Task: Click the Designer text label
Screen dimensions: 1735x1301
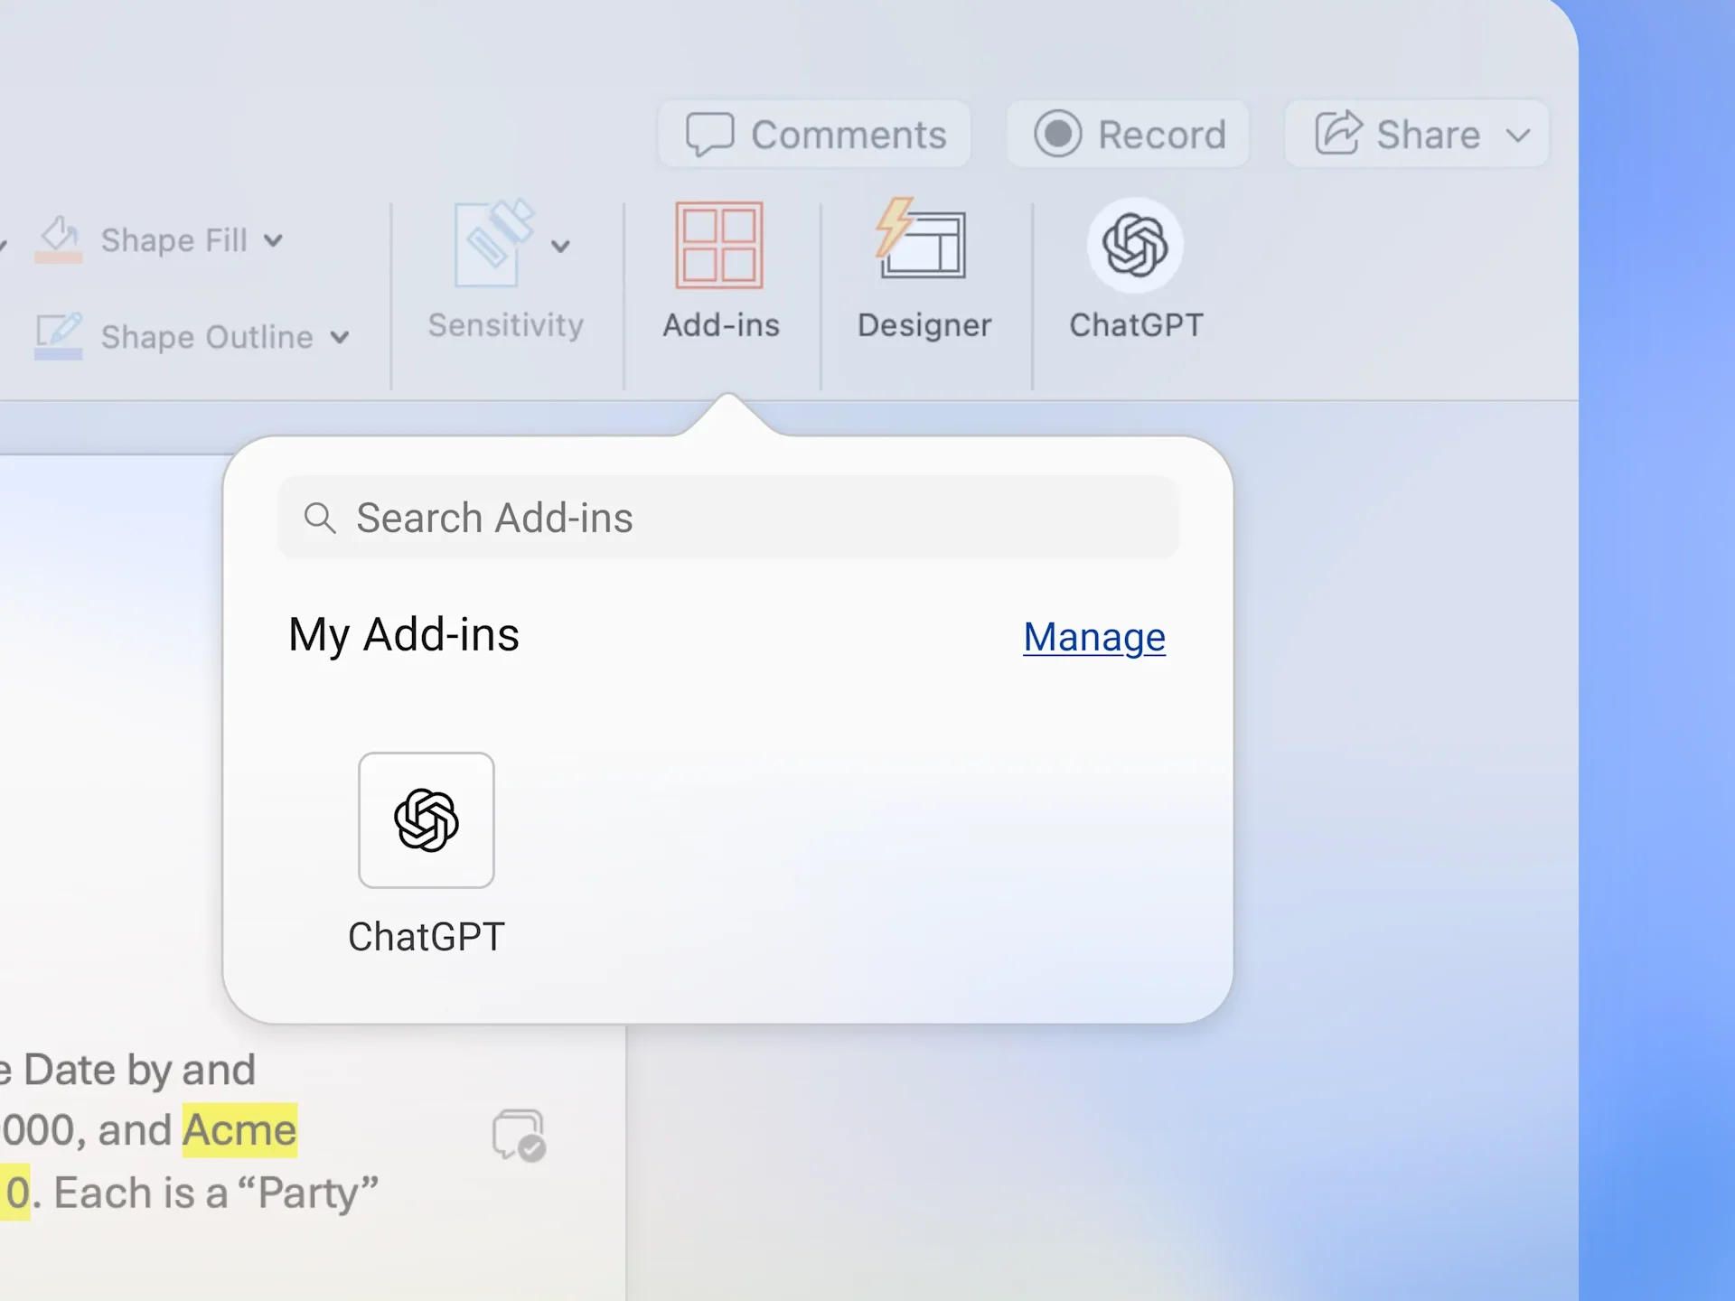Action: 924,325
